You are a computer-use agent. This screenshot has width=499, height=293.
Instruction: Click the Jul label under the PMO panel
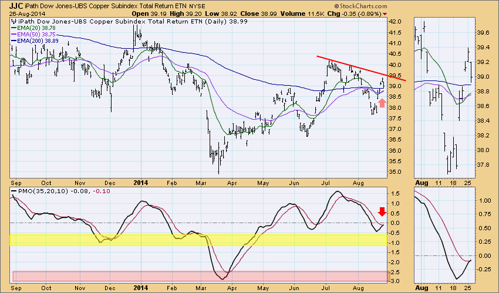tap(330, 289)
